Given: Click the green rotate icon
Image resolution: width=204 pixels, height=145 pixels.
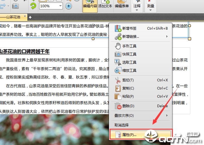Looking at the screenshot, I should click(33, 6).
